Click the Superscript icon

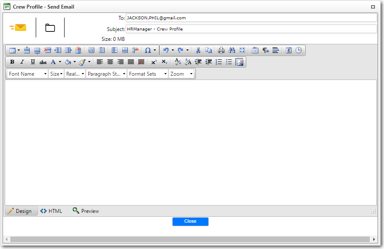[154, 62]
